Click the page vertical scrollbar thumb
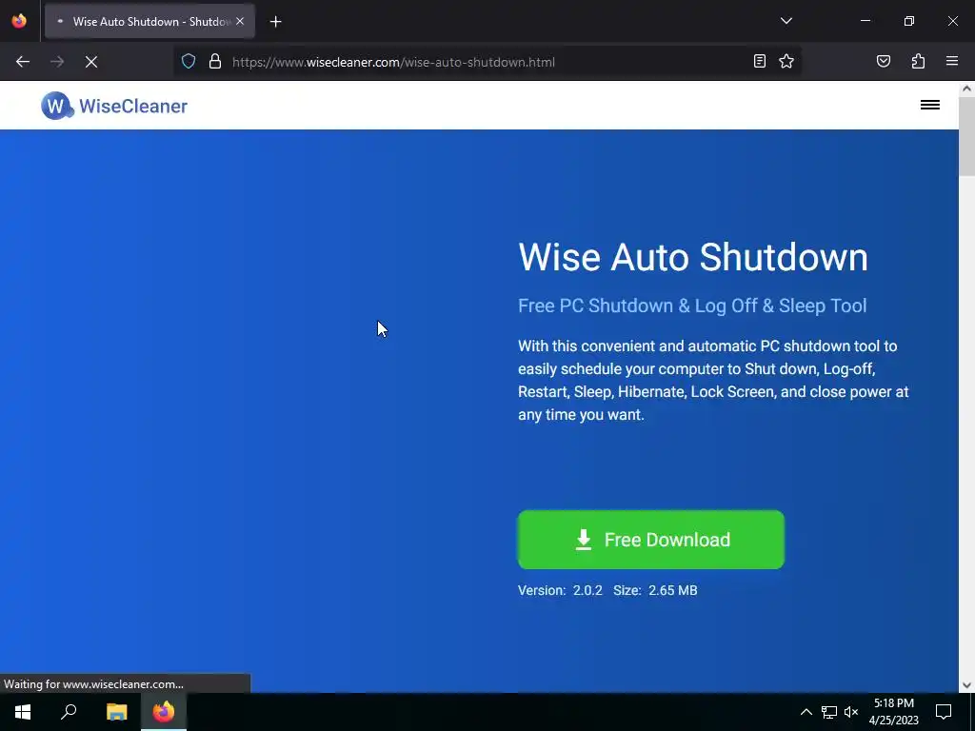Screen dimensions: 975x731 tap(966, 135)
